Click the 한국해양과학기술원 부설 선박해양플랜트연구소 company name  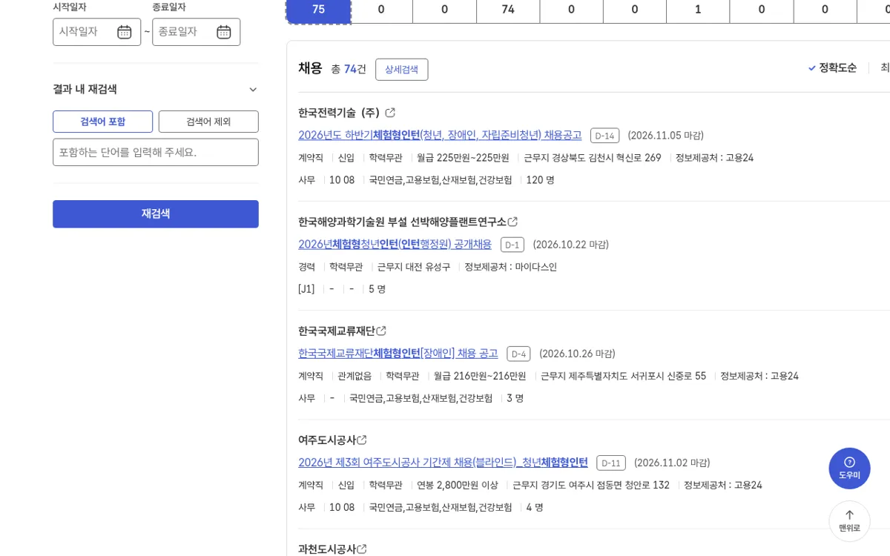pos(402,222)
